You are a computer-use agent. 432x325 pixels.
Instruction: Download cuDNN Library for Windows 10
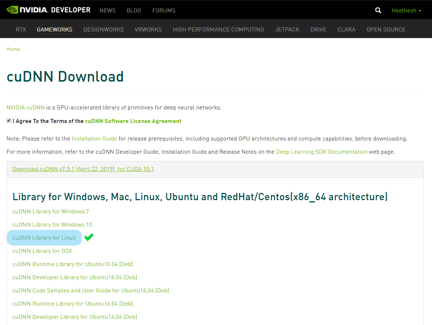52,225
